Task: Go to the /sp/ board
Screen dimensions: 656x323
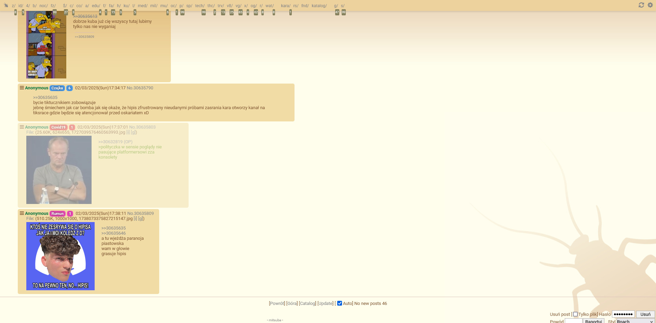Action: click(x=189, y=6)
